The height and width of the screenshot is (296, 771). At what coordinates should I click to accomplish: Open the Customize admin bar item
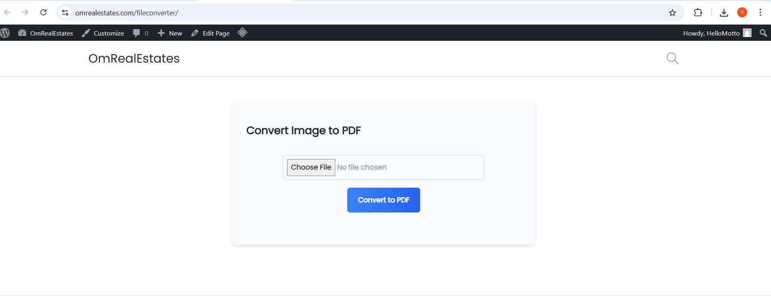[103, 33]
